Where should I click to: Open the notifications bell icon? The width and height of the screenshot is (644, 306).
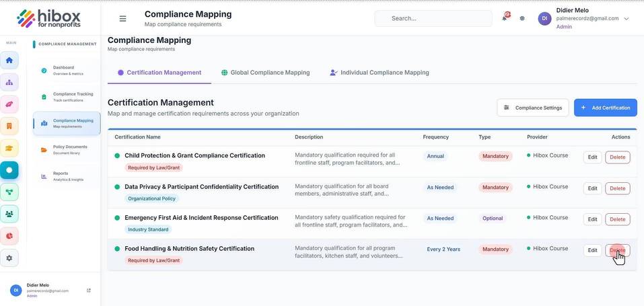(x=505, y=17)
